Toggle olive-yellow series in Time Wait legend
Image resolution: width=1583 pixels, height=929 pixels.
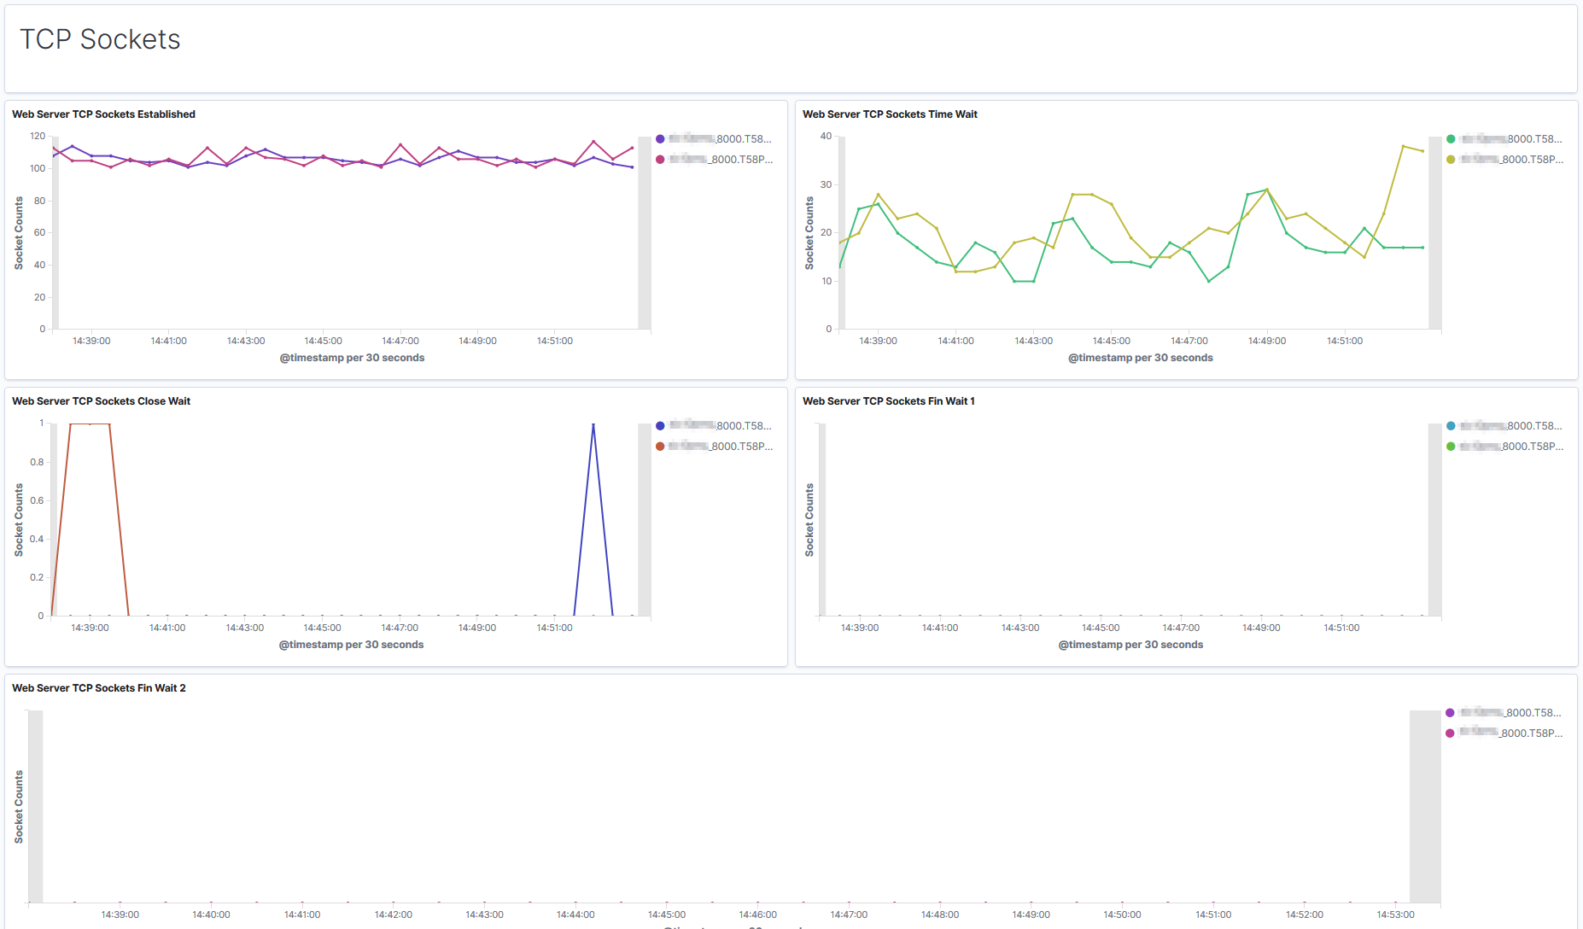coord(1451,160)
